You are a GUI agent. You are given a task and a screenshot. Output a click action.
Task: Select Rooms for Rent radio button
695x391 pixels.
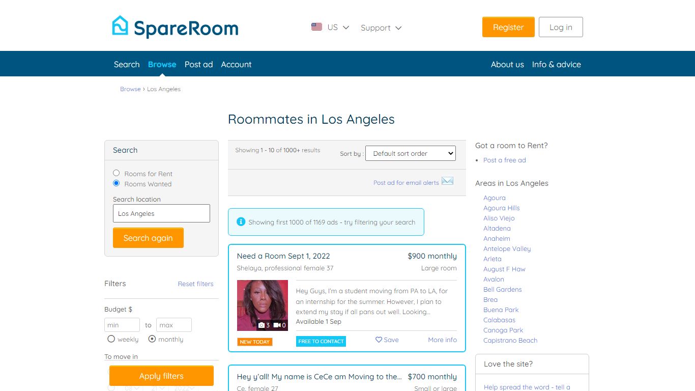point(116,173)
